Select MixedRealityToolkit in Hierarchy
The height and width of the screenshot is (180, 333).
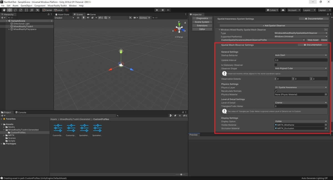[x=23, y=27]
